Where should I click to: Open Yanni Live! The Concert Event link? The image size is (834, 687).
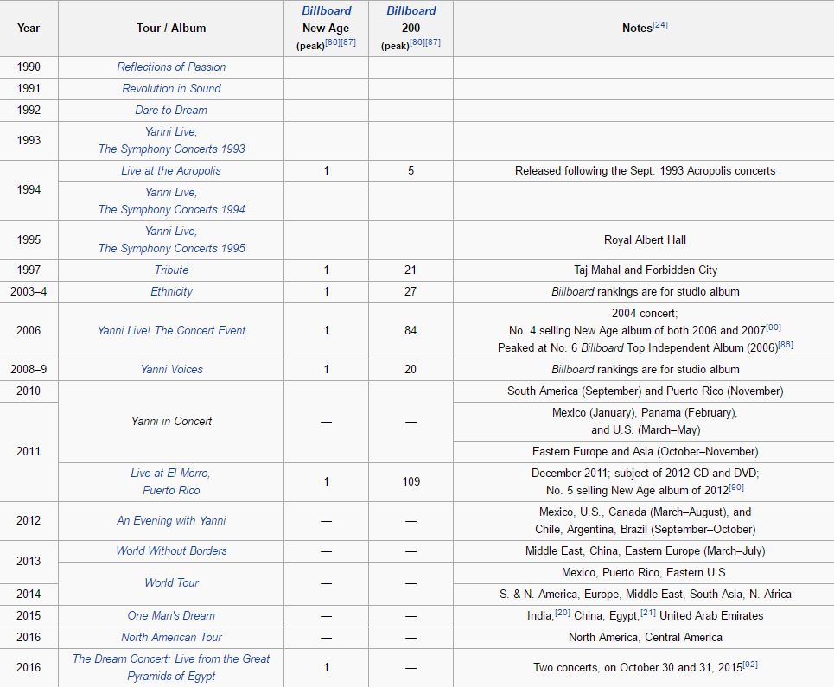pyautogui.click(x=171, y=330)
